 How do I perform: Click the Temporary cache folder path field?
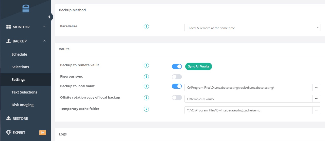(x=248, y=110)
